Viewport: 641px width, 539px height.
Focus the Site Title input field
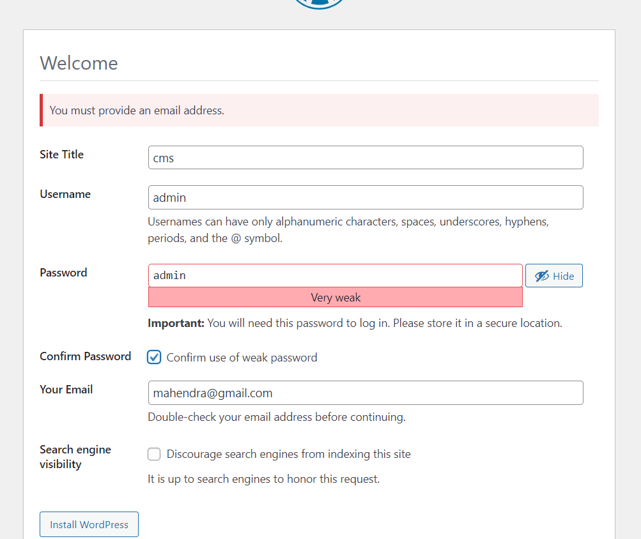pos(365,158)
